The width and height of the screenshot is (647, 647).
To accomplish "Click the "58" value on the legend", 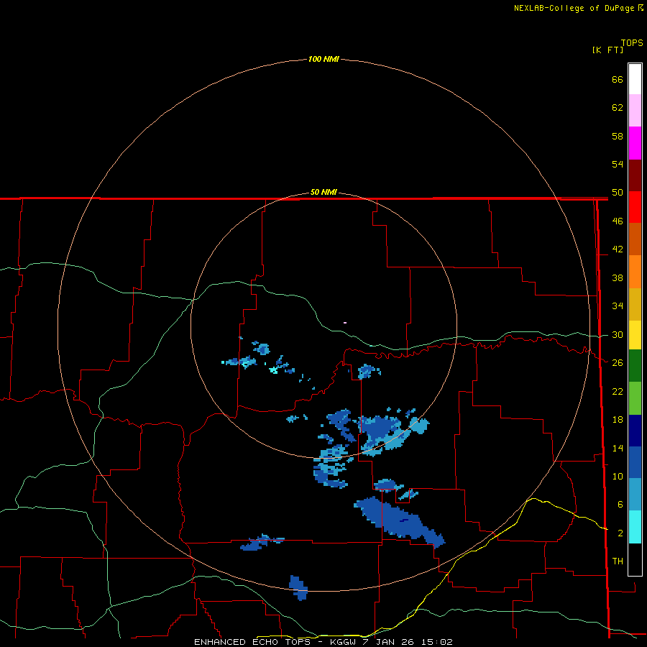I will point(618,136).
